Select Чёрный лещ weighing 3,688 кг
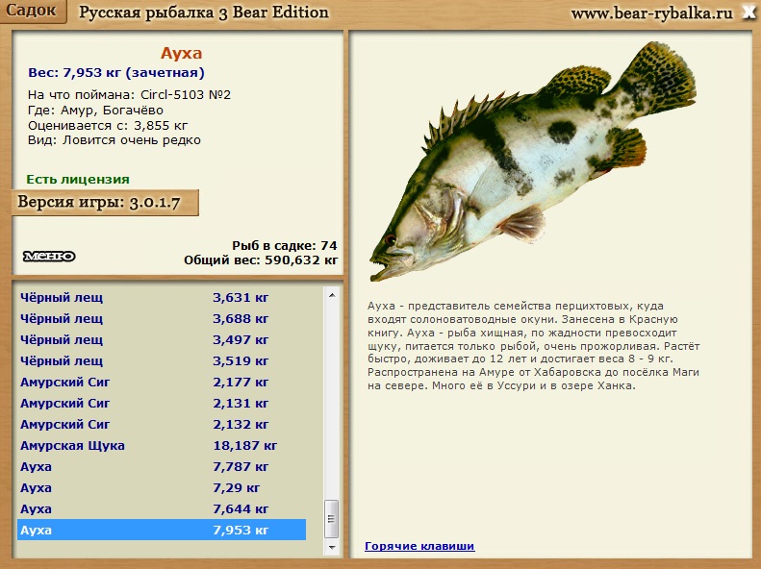This screenshot has width=761, height=569. [x=162, y=318]
